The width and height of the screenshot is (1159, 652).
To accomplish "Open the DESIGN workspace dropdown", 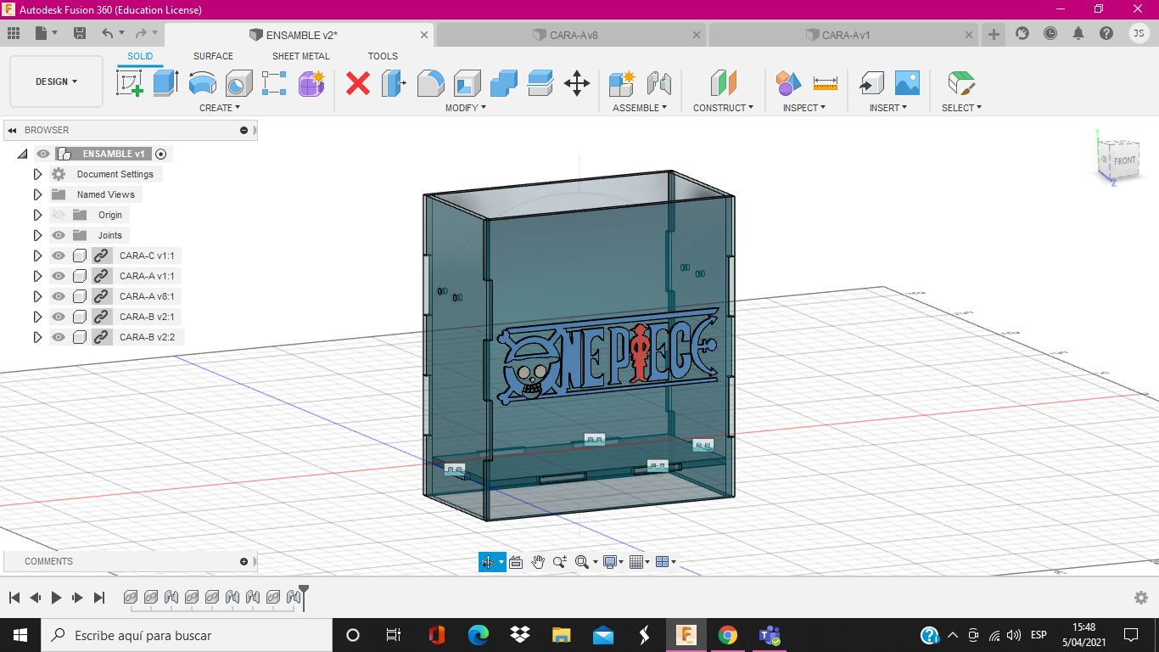I will click(x=56, y=81).
